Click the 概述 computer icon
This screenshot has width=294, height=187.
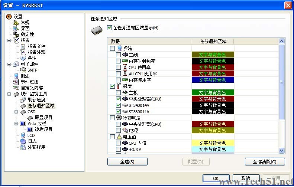16,76
